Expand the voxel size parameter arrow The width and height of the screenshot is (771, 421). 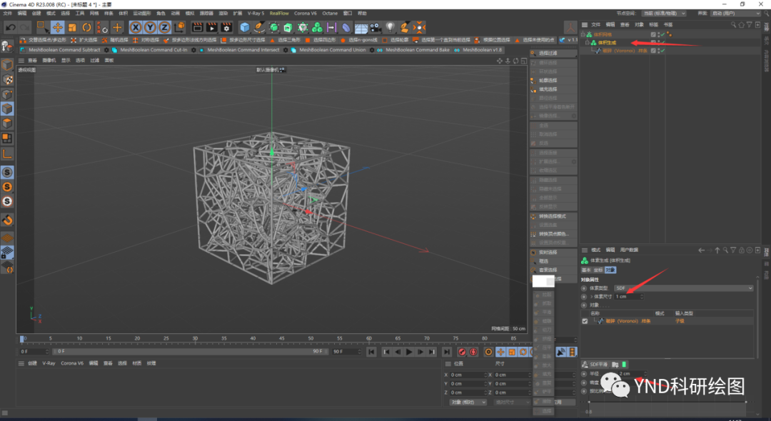[x=592, y=297]
